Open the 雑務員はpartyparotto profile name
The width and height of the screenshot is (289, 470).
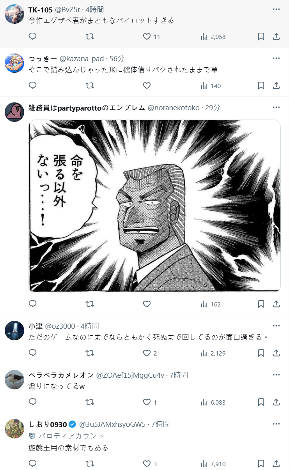pos(87,108)
